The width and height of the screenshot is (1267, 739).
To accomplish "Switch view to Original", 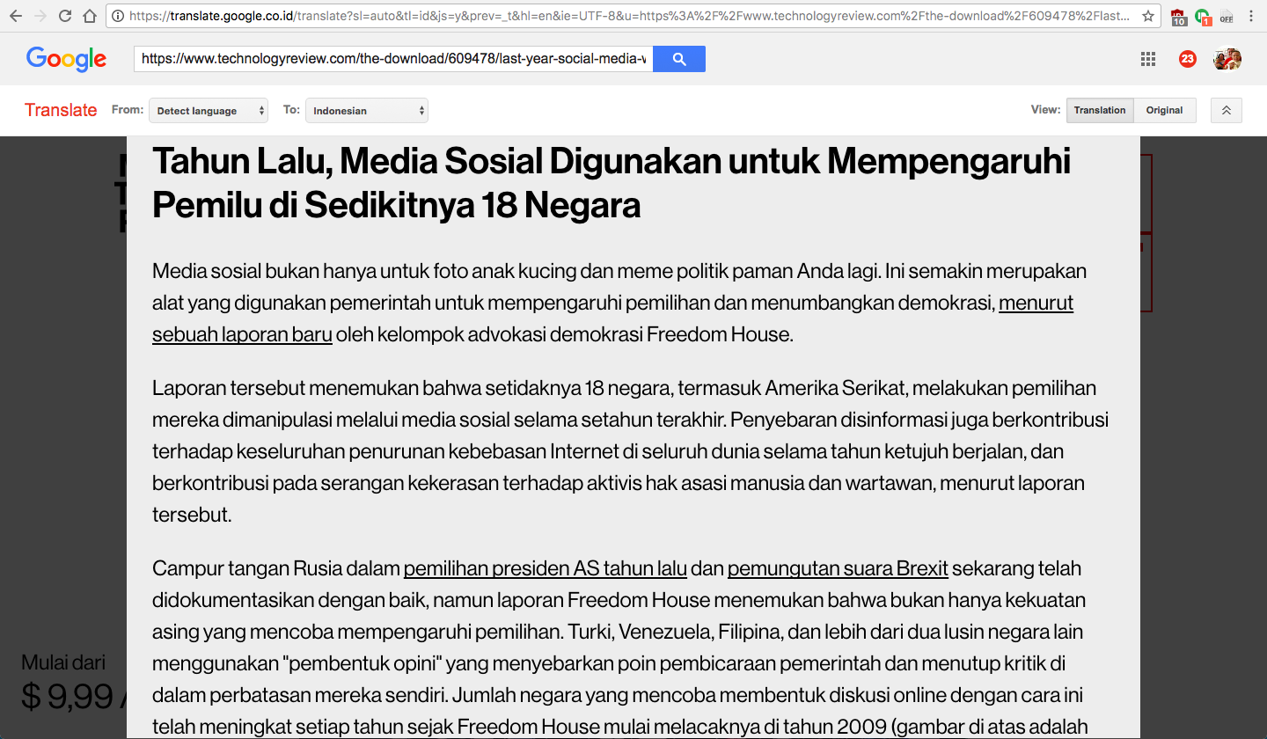I will pos(1164,110).
